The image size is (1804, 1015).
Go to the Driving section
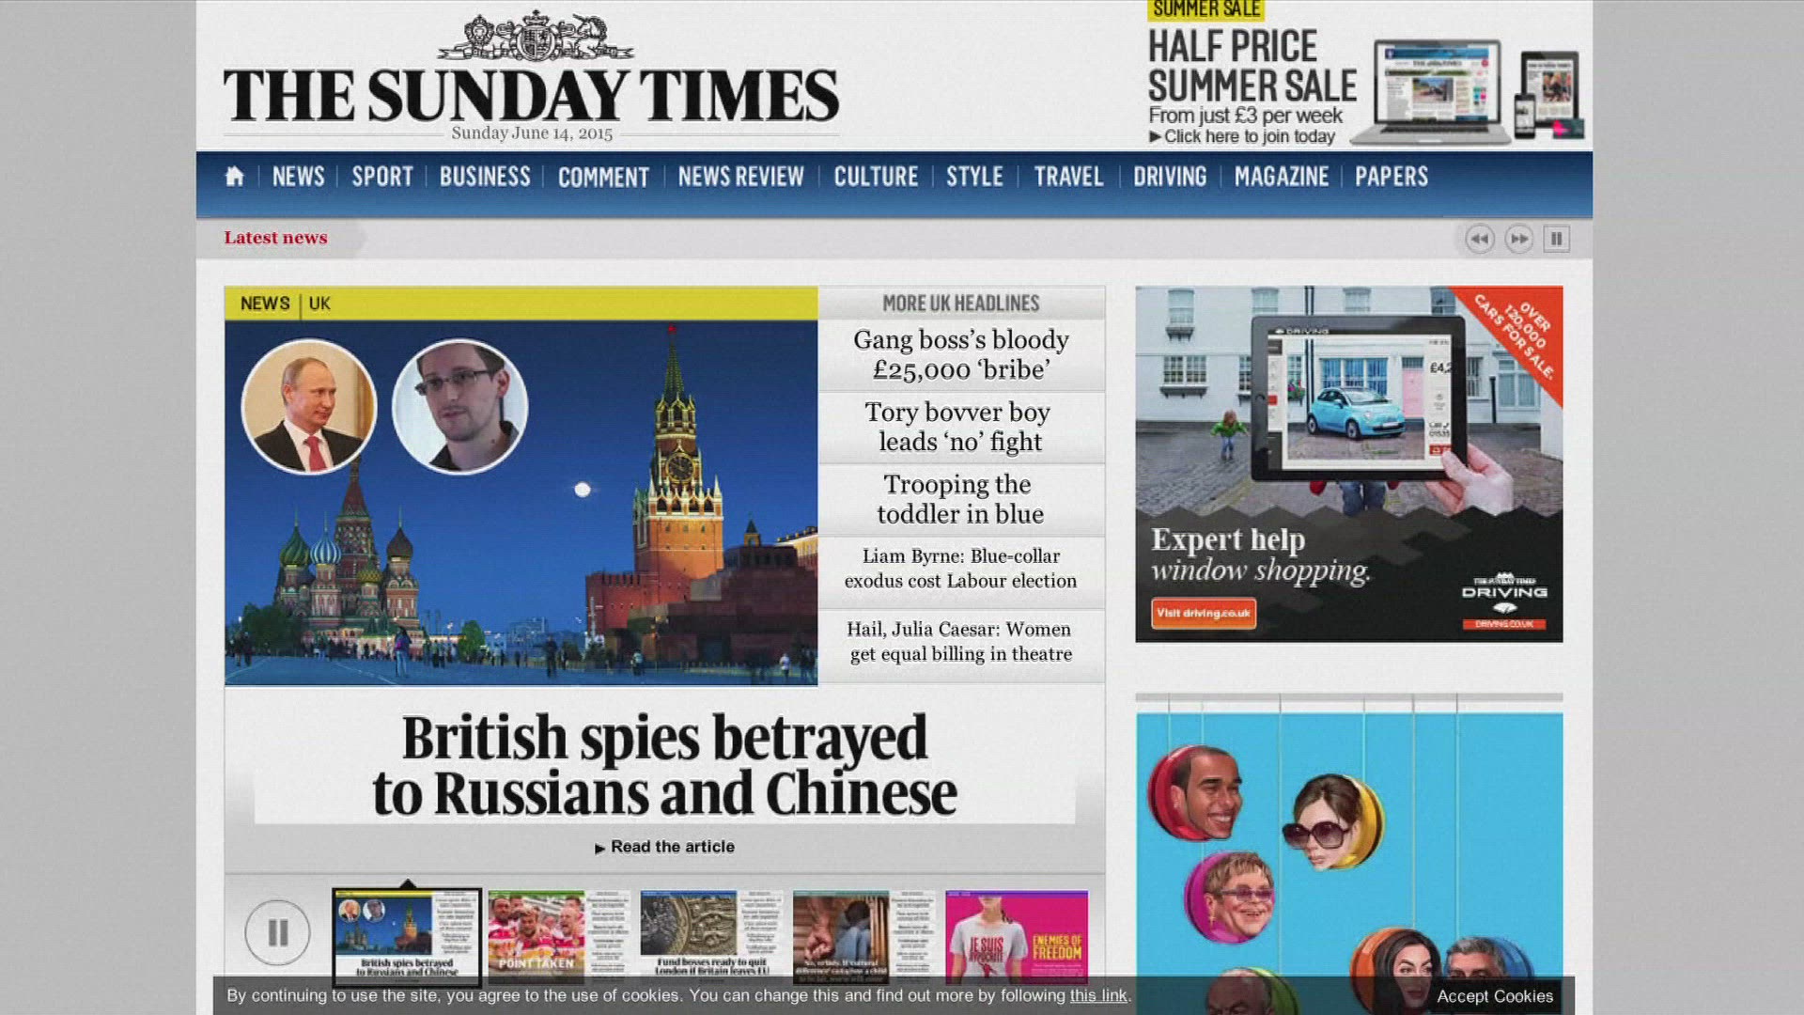pyautogui.click(x=1169, y=177)
